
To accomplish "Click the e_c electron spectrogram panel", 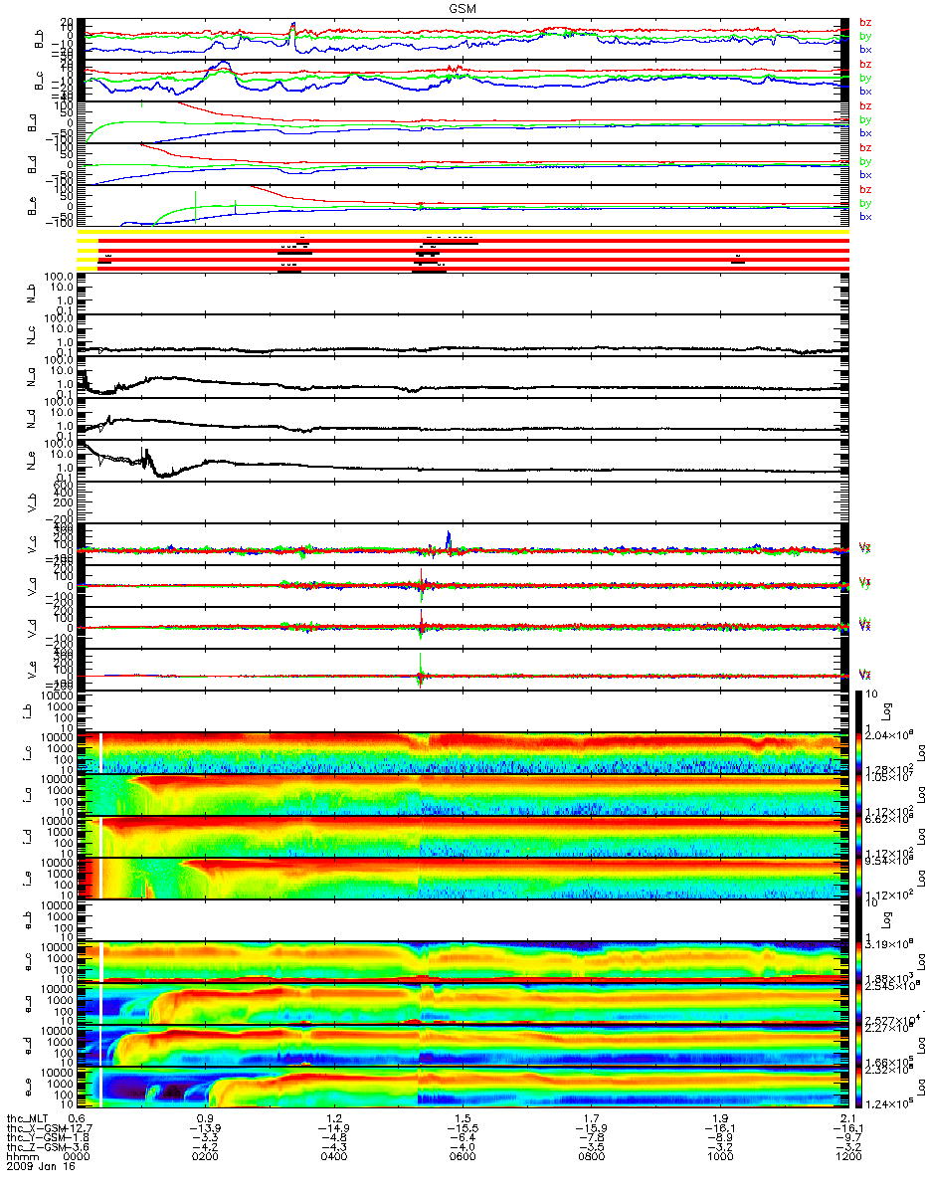I will point(462,962).
